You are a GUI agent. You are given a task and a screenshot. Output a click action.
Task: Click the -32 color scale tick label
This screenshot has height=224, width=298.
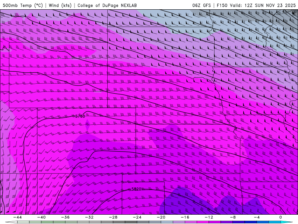pyautogui.click(x=89, y=217)
